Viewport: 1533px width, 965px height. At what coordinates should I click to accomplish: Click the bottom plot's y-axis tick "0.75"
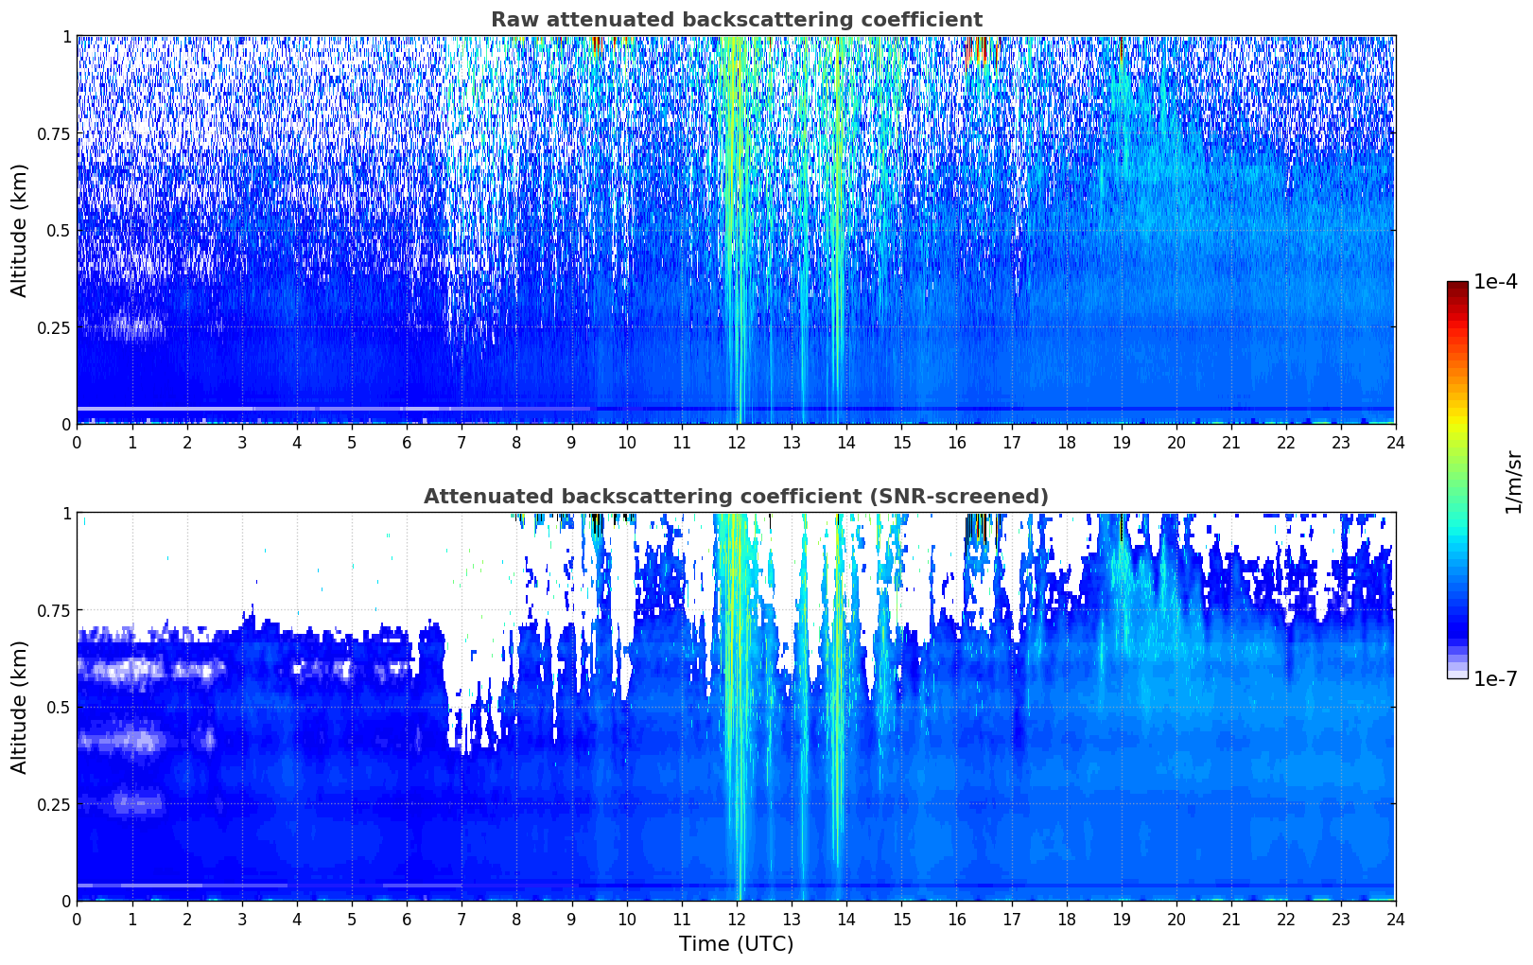[x=54, y=611]
